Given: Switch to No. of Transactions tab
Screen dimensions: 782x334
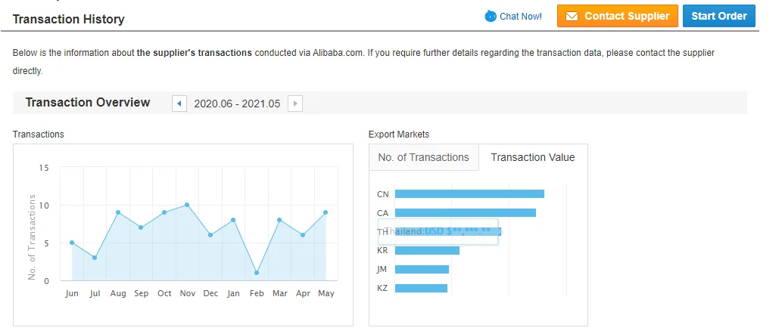Looking at the screenshot, I should [x=423, y=157].
